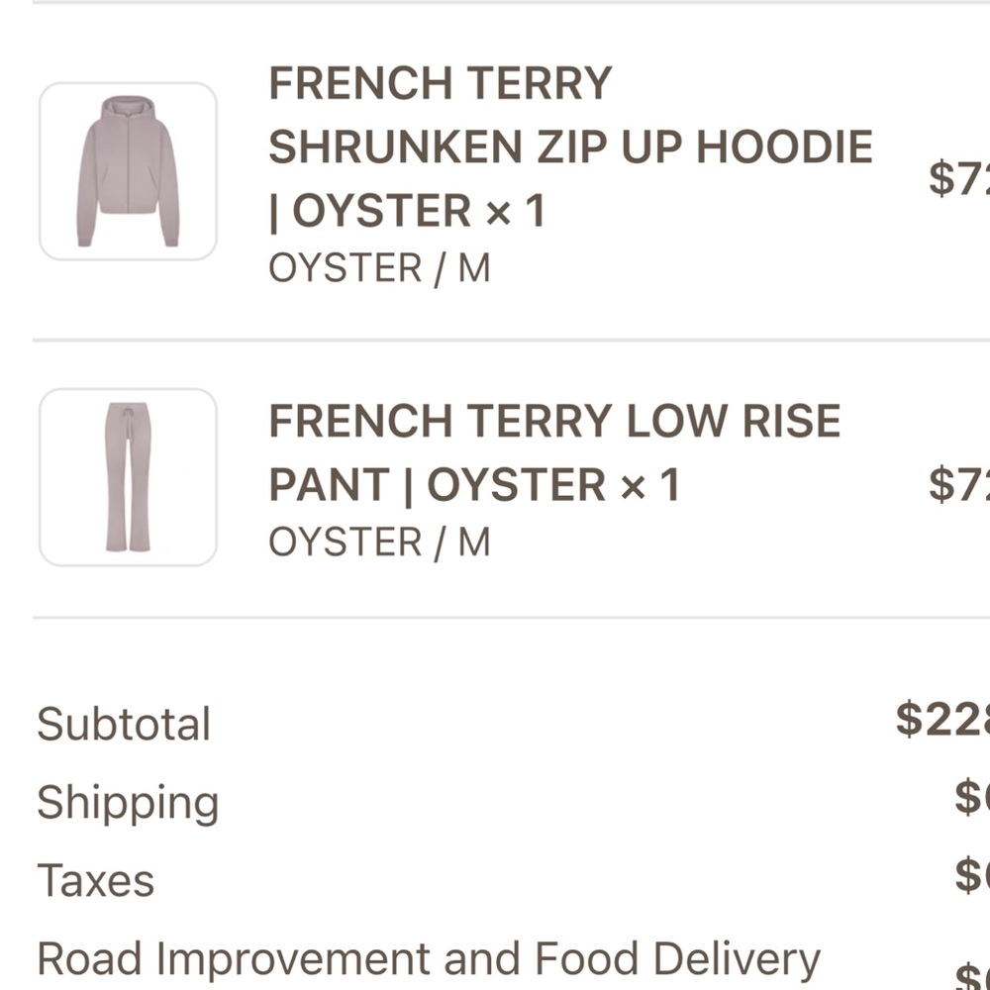This screenshot has width=990, height=990.
Task: Open the oyster low rise pant thumbnail
Action: point(128,477)
